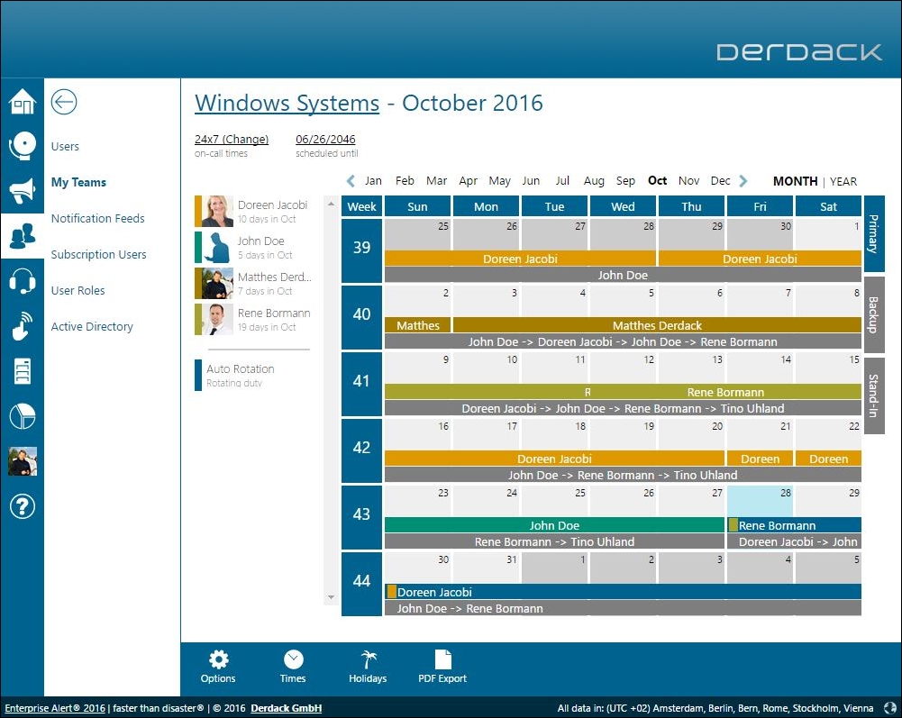Select Dec in the month bar

(720, 181)
